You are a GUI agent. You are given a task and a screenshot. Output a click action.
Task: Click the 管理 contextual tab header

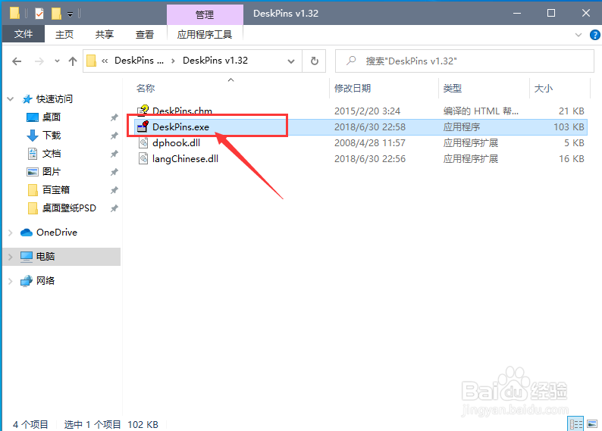click(205, 14)
